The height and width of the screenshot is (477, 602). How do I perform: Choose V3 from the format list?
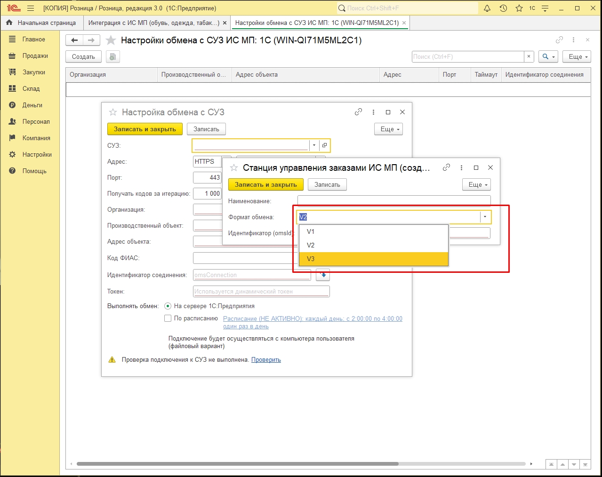[374, 259]
